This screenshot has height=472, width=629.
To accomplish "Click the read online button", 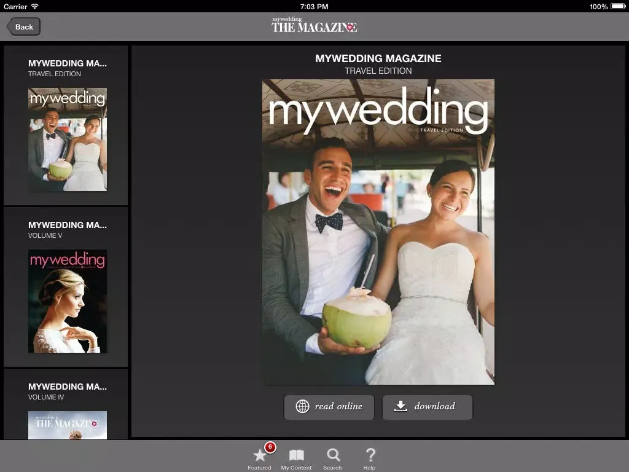I will point(329,407).
